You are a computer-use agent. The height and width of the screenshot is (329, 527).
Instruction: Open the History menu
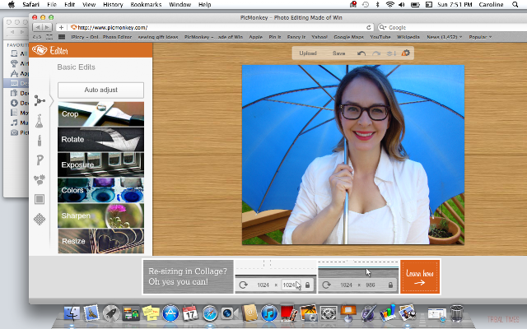point(113,4)
